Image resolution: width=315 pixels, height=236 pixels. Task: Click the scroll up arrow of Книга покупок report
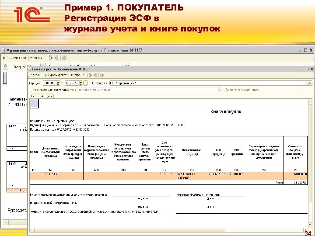tap(310, 101)
